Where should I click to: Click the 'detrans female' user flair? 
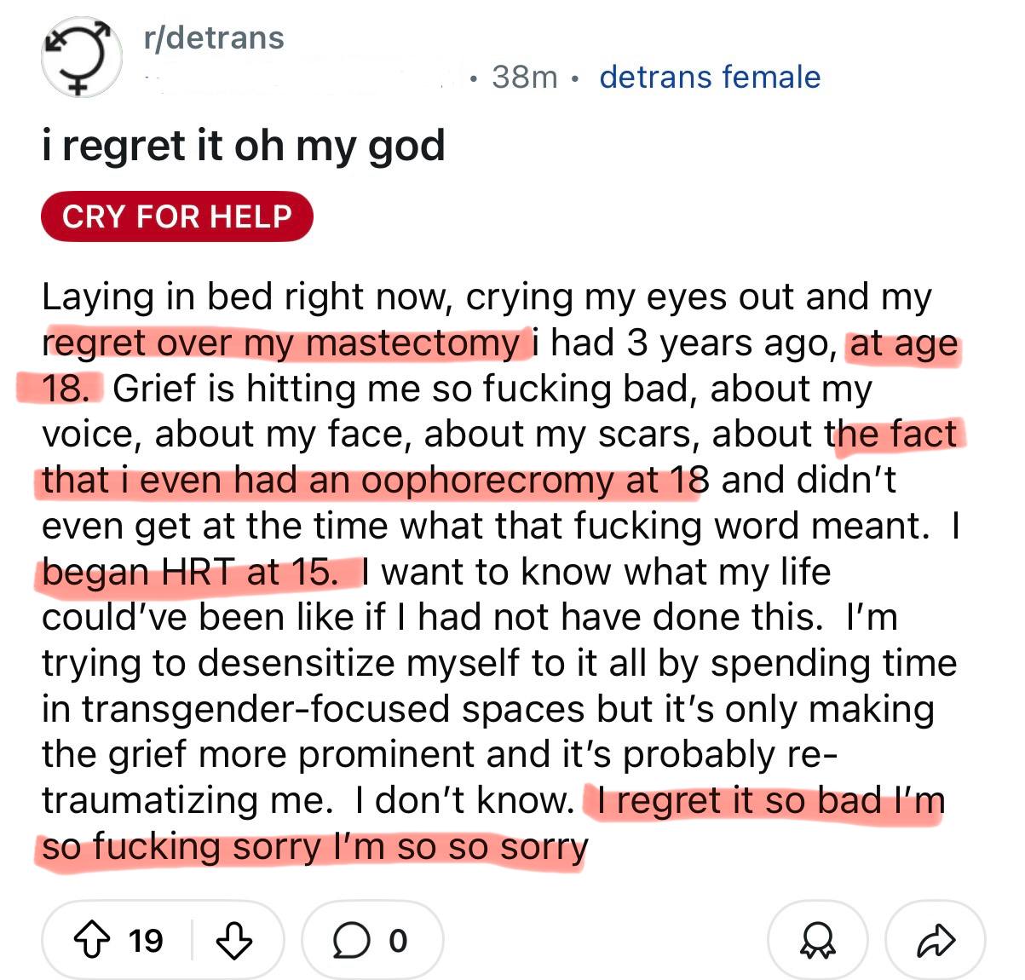point(710,77)
